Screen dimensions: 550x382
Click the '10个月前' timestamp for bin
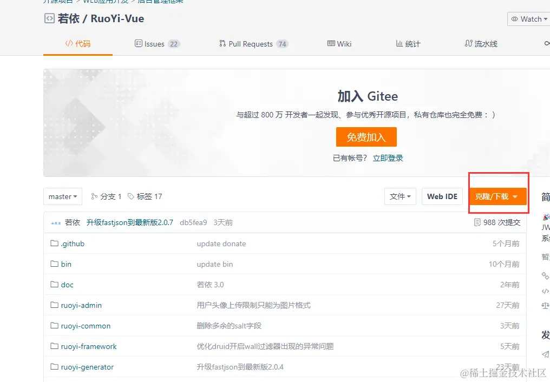tap(504, 264)
